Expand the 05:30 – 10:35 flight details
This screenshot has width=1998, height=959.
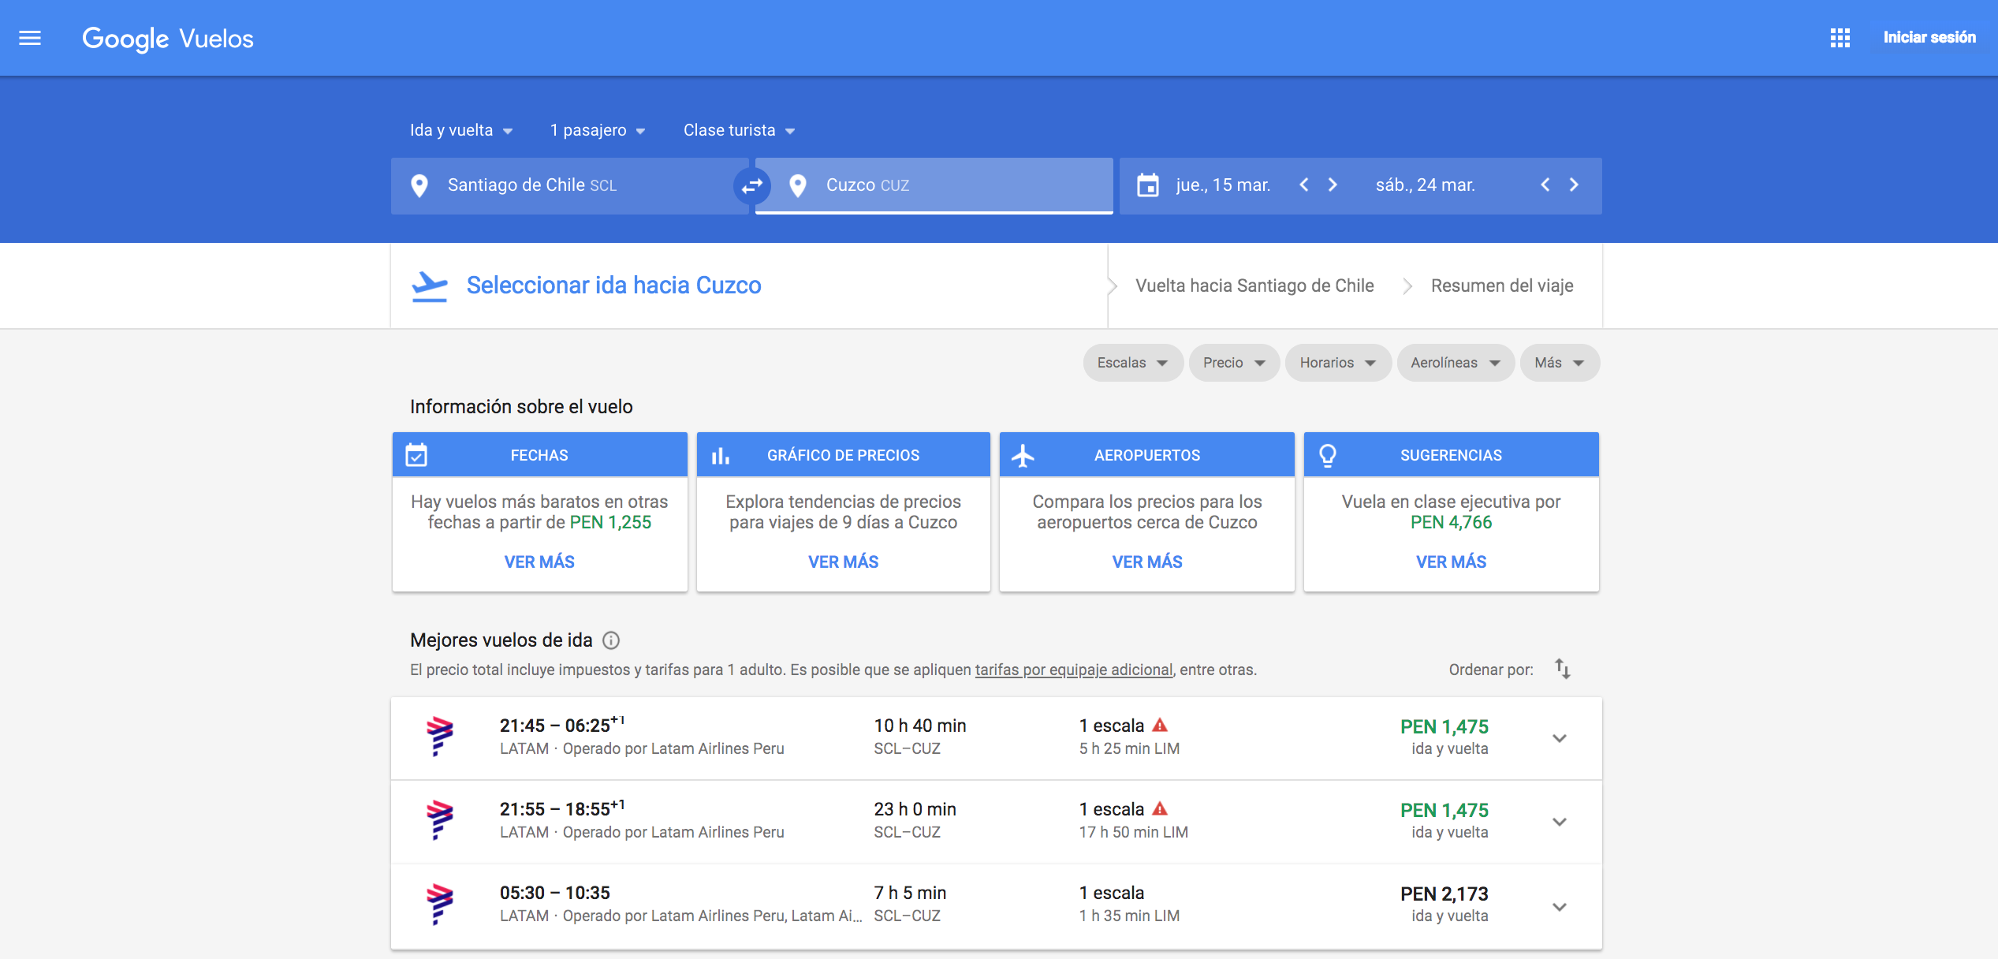click(x=1560, y=907)
